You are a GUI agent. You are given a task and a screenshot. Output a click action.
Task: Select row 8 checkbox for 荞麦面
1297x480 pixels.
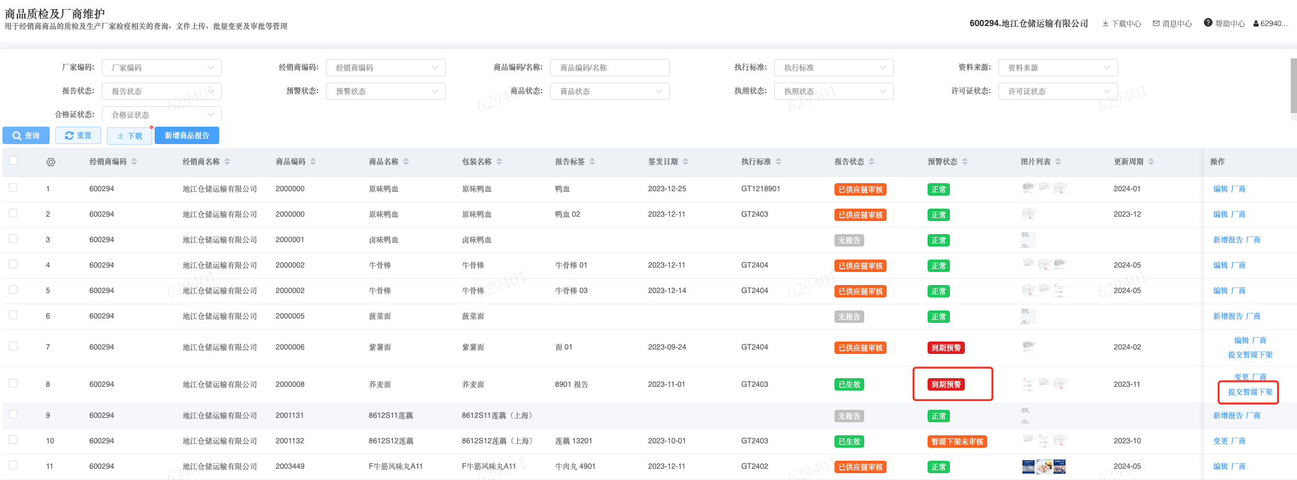coord(13,383)
